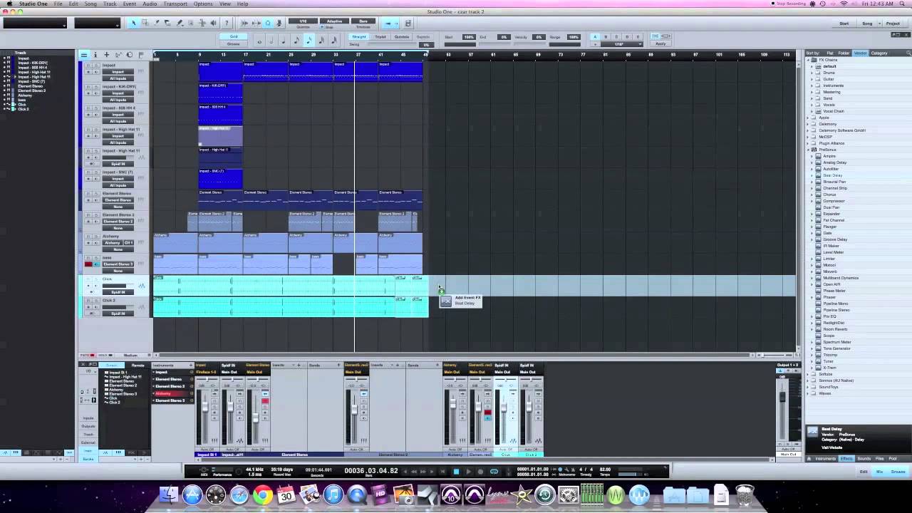Select the Paint tool
Viewport: 912px width, 513px height.
point(179,23)
